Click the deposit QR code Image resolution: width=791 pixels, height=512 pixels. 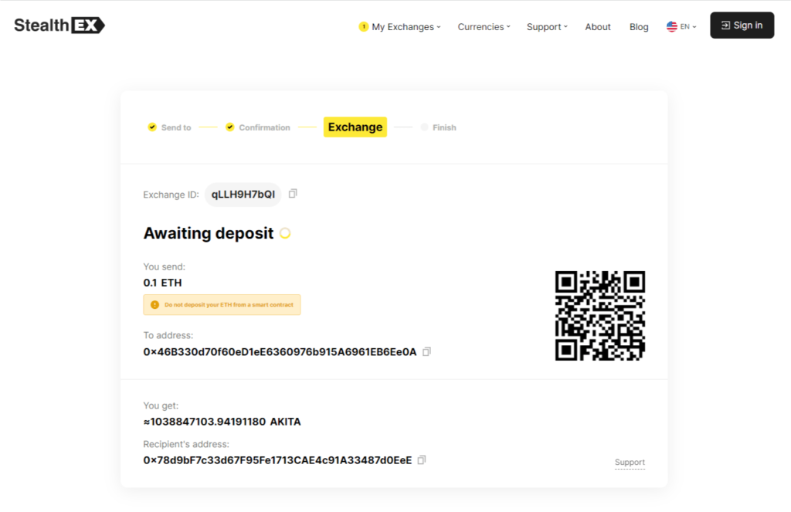(x=599, y=316)
